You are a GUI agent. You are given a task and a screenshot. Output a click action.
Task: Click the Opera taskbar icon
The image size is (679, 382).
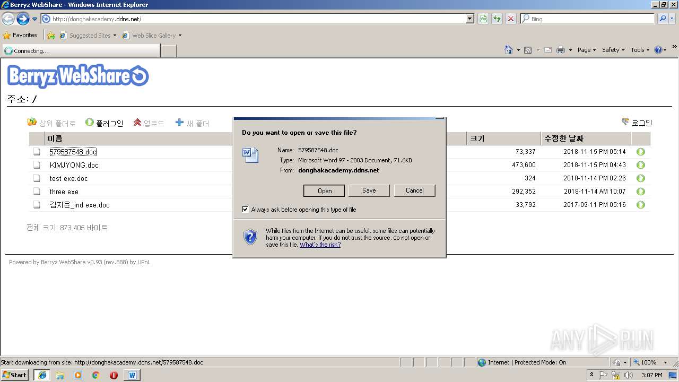click(114, 375)
